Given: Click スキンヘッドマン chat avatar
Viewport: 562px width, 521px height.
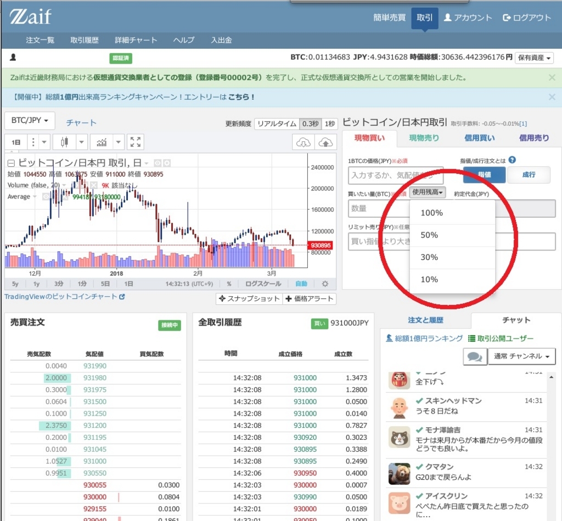Looking at the screenshot, I should point(400,408).
